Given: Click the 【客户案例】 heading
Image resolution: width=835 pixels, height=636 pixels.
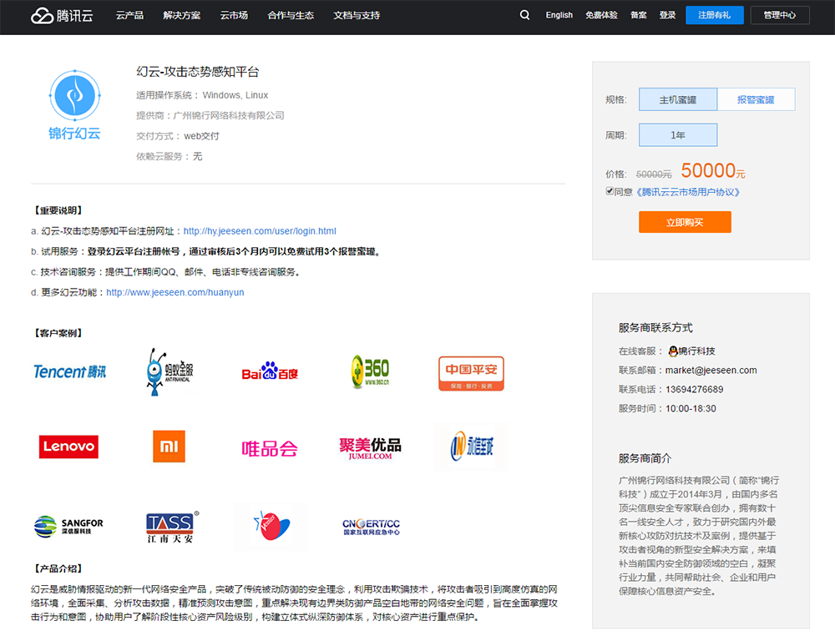Looking at the screenshot, I should [58, 333].
